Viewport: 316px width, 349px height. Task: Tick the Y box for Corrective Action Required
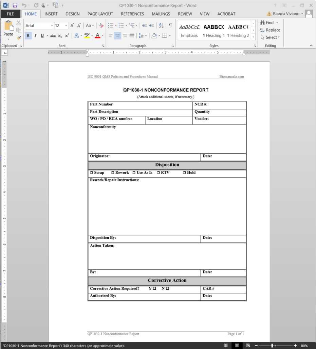(154, 288)
